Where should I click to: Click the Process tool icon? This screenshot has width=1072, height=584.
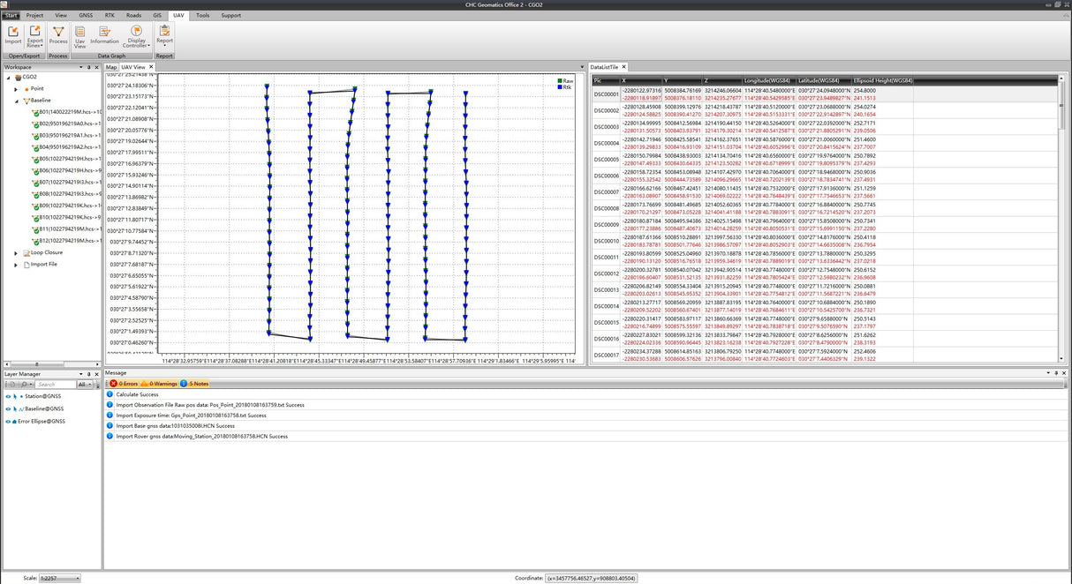coord(58,35)
